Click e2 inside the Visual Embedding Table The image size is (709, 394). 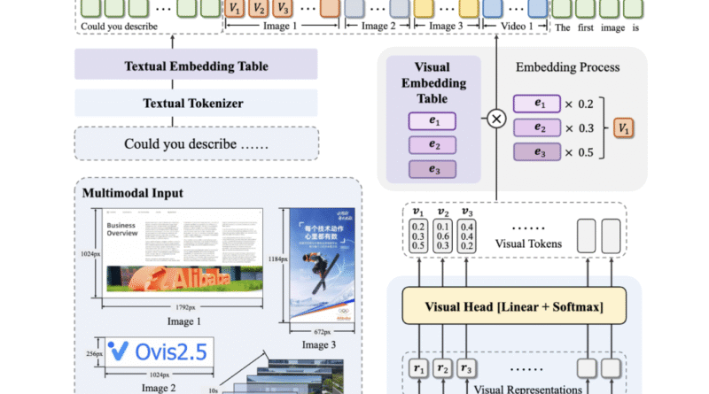[432, 145]
